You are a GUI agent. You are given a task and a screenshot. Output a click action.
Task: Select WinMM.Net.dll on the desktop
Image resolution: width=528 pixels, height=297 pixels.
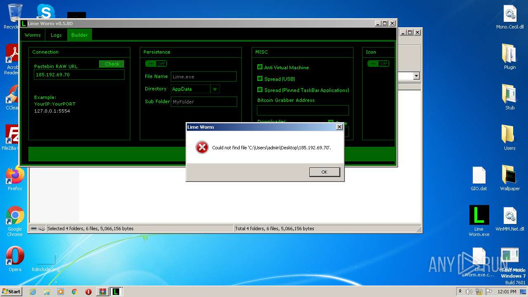click(510, 219)
